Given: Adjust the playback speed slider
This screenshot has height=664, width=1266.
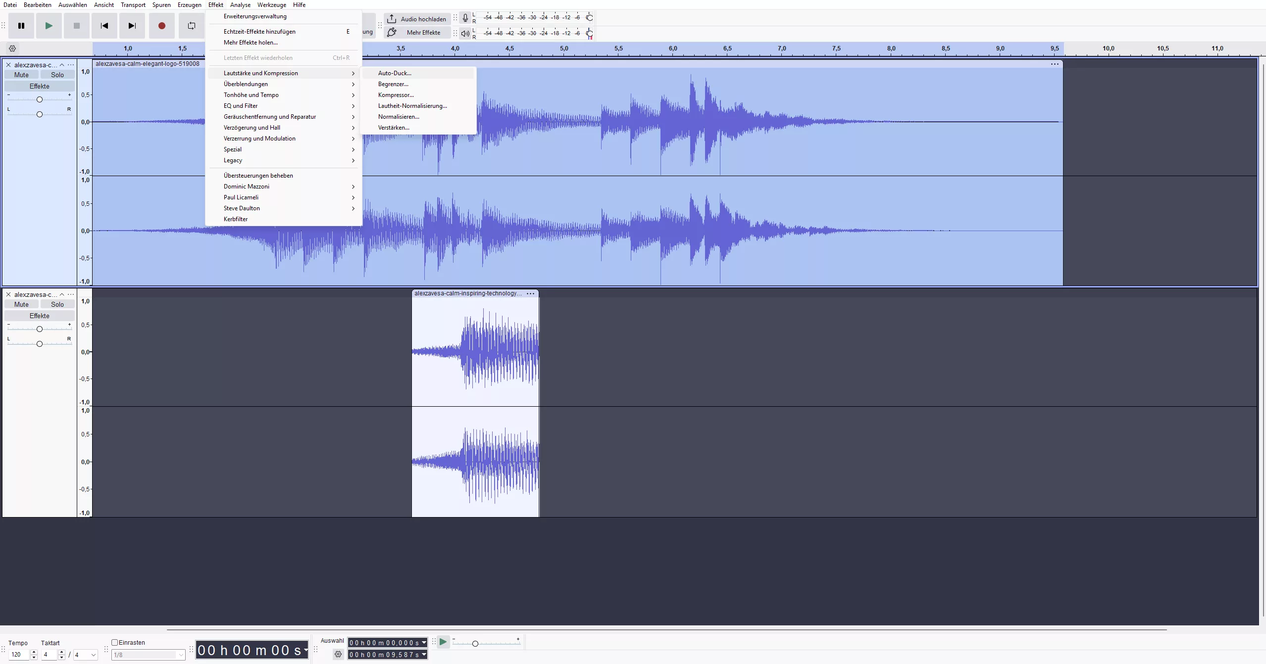Looking at the screenshot, I should [486, 643].
